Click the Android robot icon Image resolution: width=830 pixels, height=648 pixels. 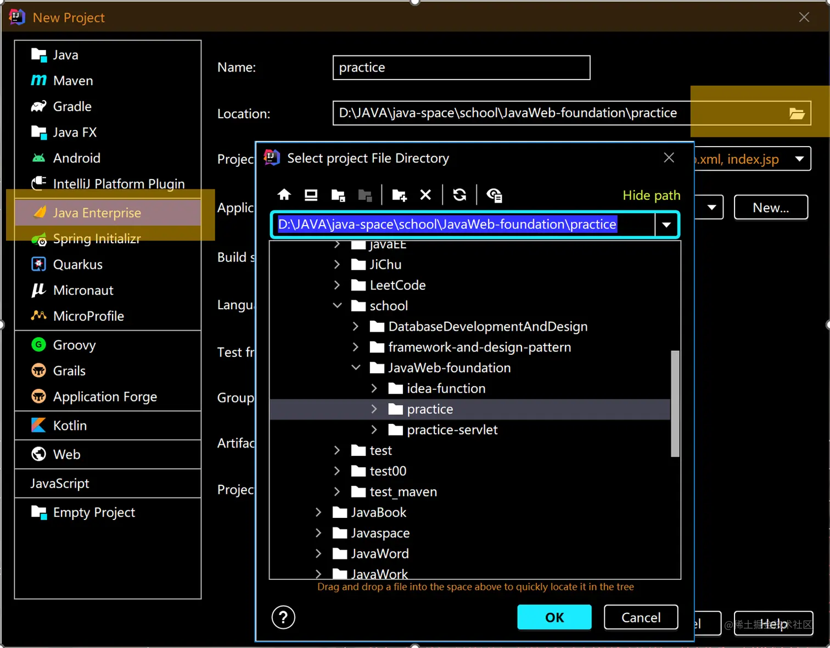pyautogui.click(x=38, y=158)
